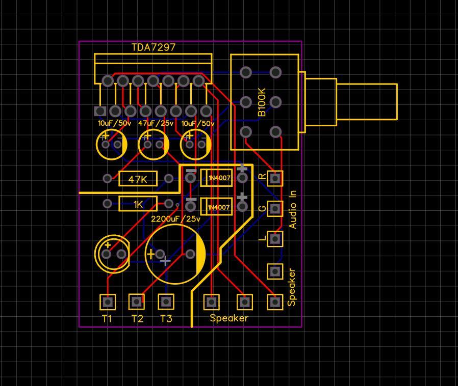Click the horizontal Speaker label at board bottom

pyautogui.click(x=229, y=318)
